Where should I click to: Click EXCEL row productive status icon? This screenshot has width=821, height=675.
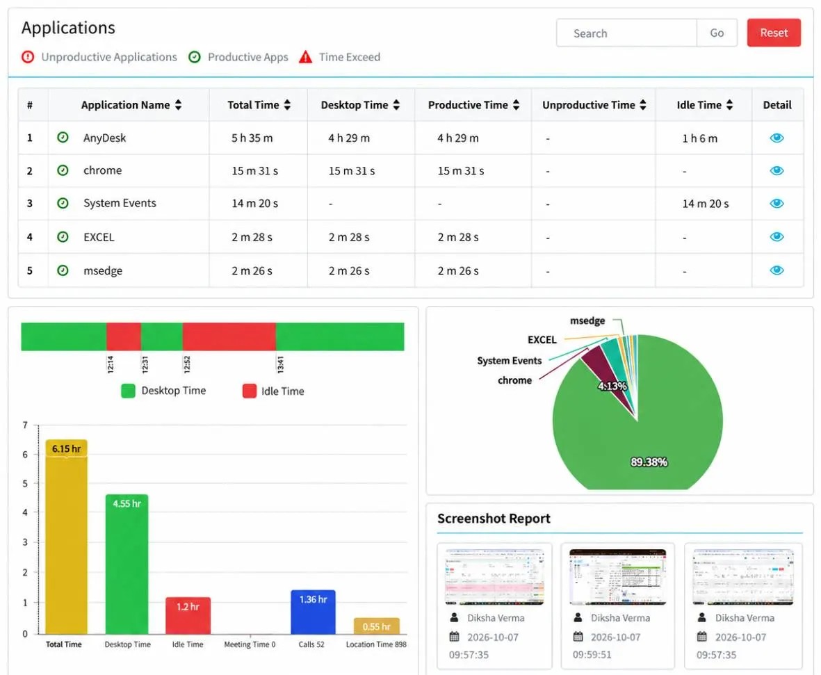coord(63,236)
